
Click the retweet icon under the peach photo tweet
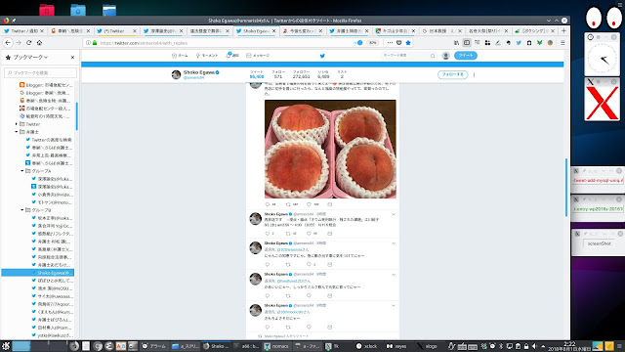288,204
